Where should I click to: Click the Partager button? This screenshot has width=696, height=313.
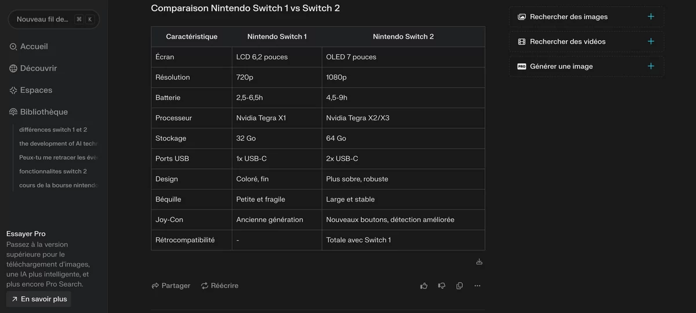click(171, 286)
